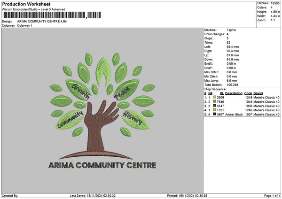The image size is (282, 199).
Task: Click the 'Right:' extent label
Action: coord(208,51)
